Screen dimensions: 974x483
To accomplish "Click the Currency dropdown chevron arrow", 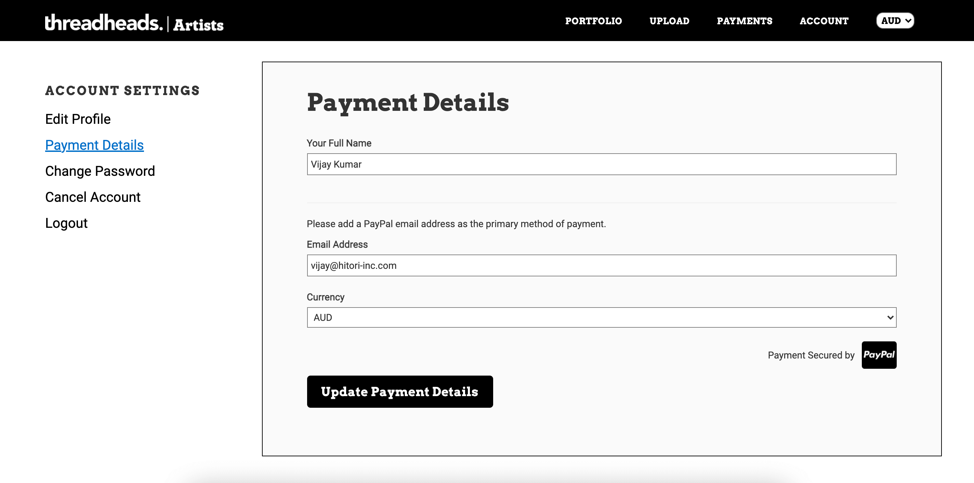I will tap(890, 317).
